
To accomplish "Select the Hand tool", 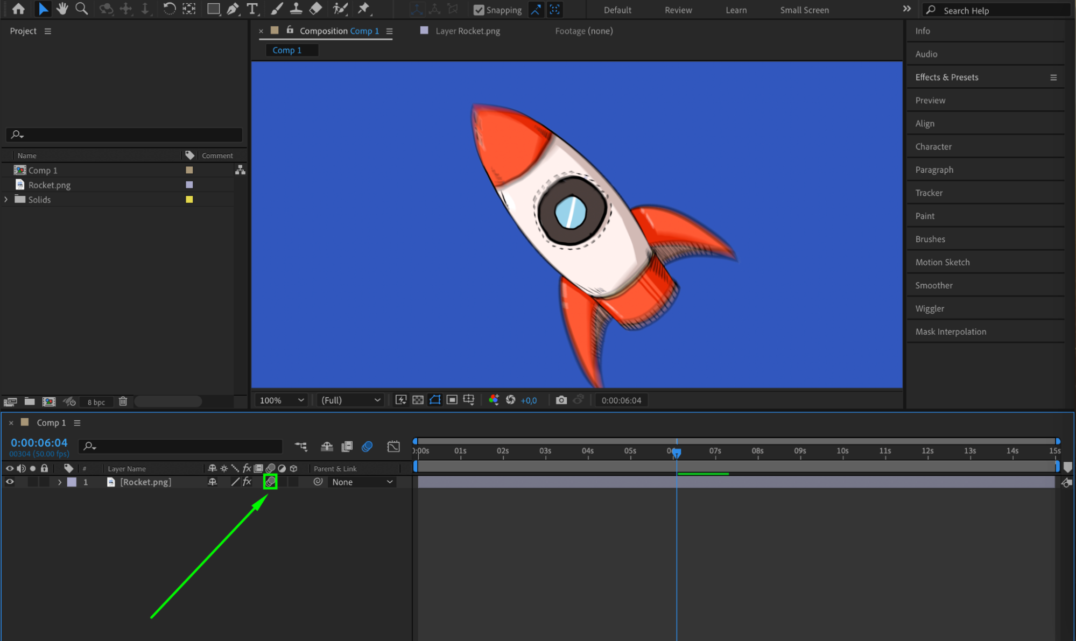I will [62, 9].
